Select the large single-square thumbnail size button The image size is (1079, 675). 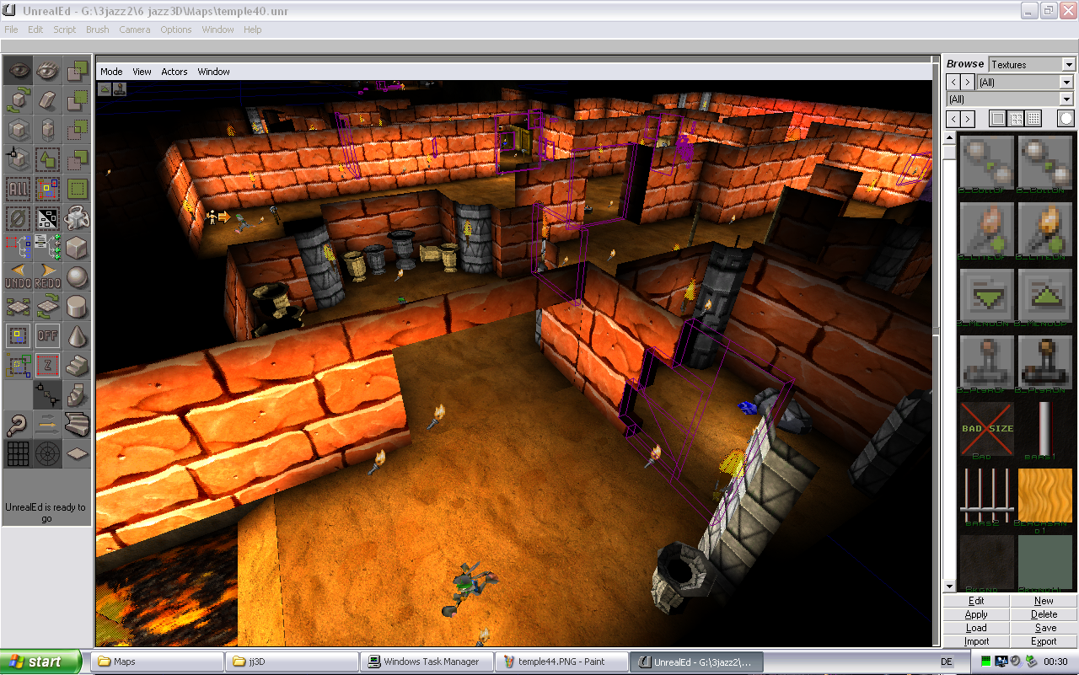pyautogui.click(x=998, y=119)
